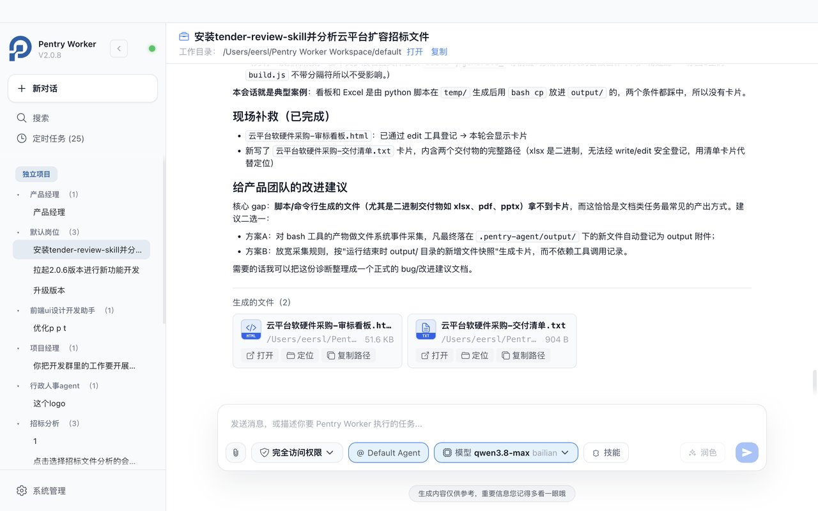The image size is (818, 511).
Task: Click the TXT file icon on 交付清单 card
Action: (426, 330)
